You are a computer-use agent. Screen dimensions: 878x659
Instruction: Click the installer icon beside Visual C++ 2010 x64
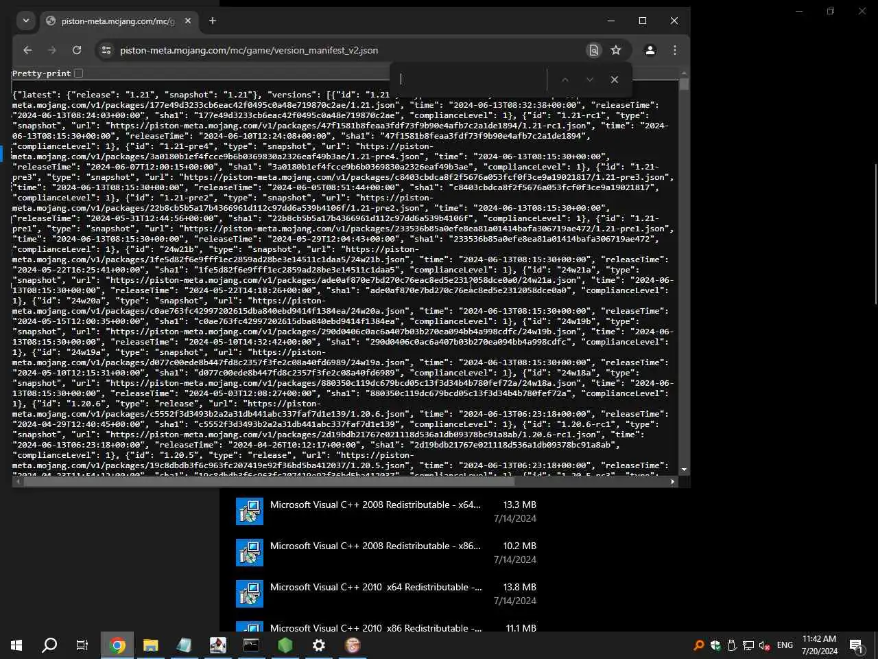click(x=250, y=594)
